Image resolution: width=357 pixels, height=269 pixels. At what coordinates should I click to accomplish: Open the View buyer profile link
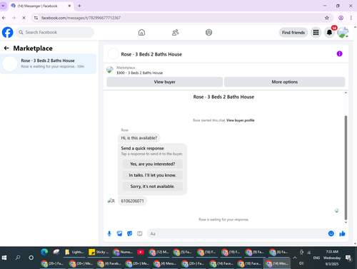pos(241,120)
